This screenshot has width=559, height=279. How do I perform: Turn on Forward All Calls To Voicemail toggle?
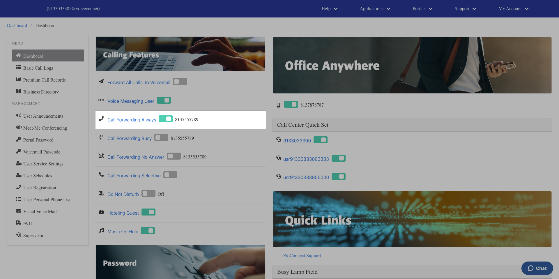180,82
